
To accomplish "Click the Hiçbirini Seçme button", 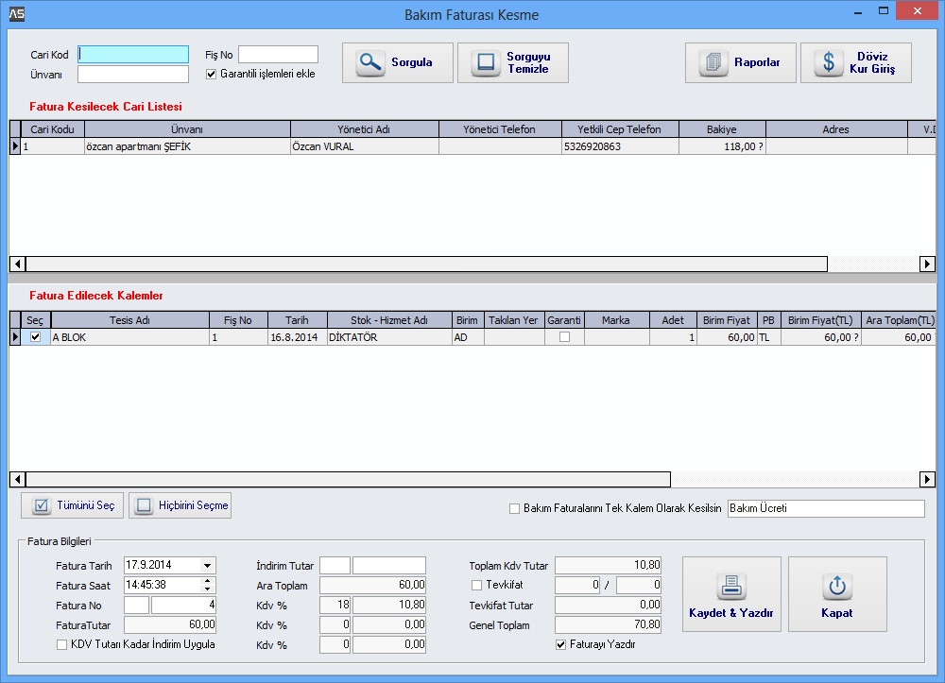I will (180, 505).
